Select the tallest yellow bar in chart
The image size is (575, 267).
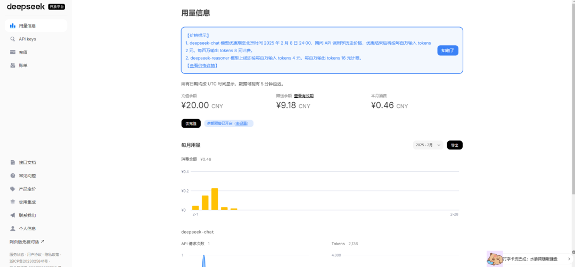click(215, 199)
